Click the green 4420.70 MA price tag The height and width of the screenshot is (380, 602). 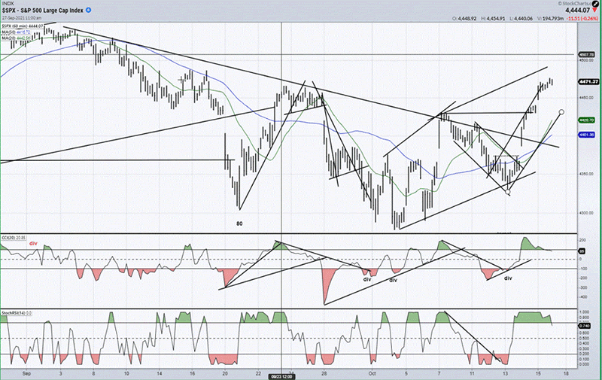tap(587, 120)
